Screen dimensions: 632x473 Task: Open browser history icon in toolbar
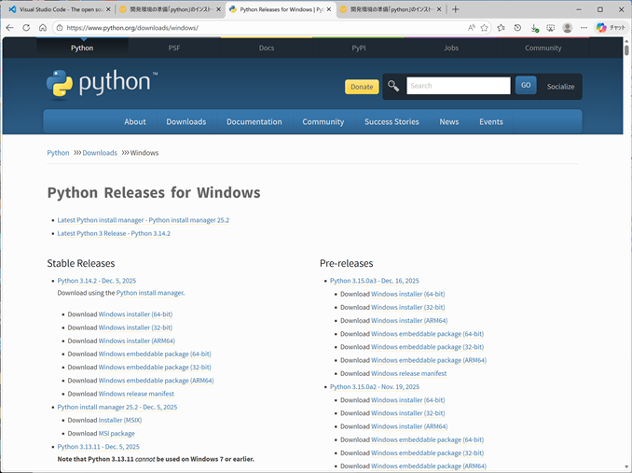517,28
